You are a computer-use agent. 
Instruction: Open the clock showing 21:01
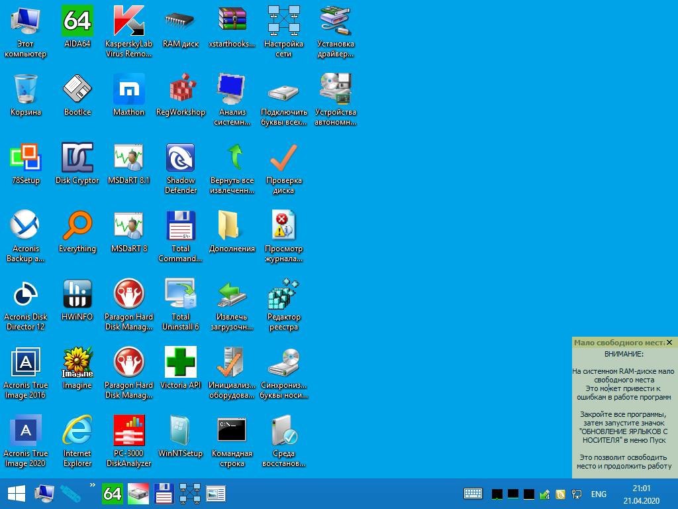click(641, 494)
